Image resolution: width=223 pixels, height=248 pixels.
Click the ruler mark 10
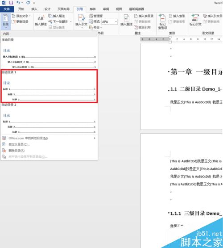205,39
